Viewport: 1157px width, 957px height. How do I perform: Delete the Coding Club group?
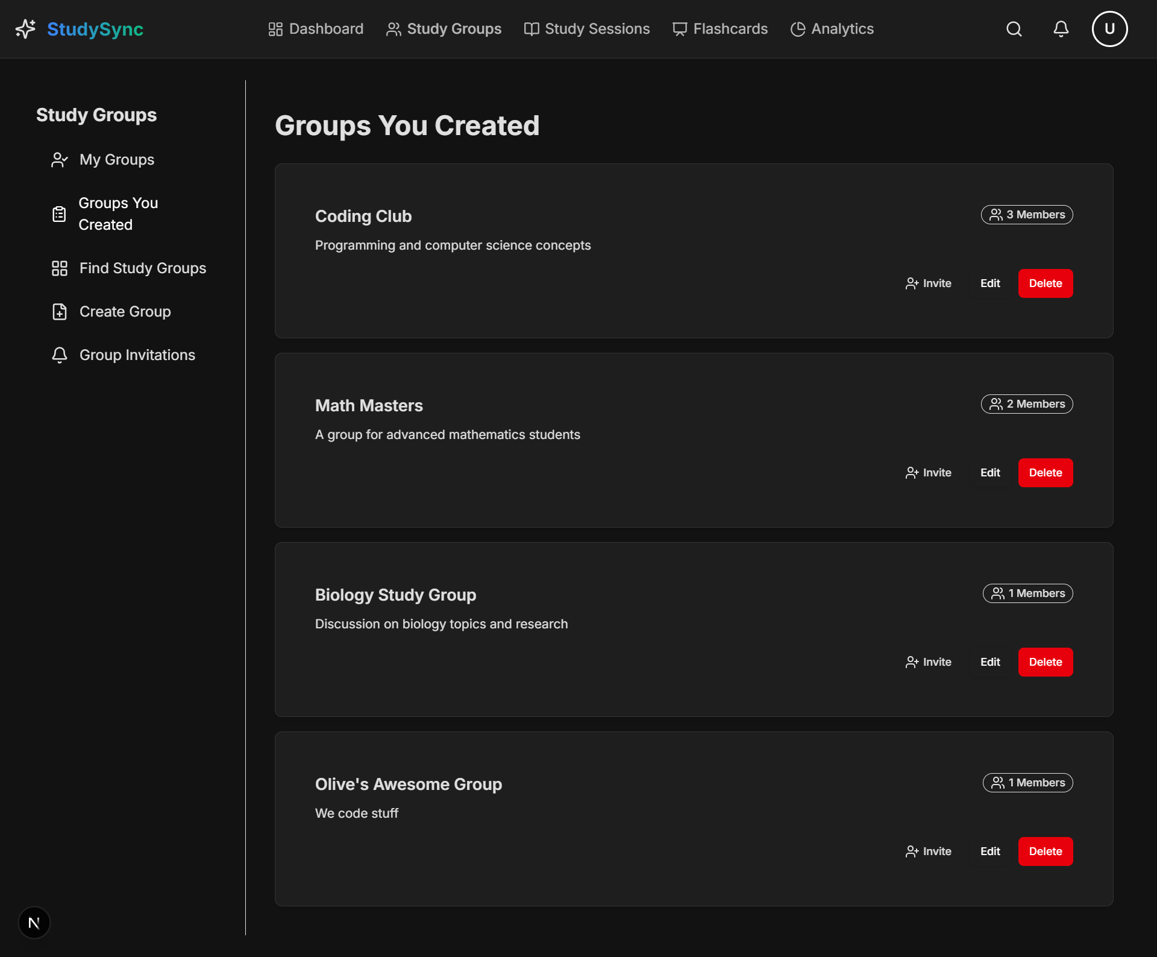1045,283
